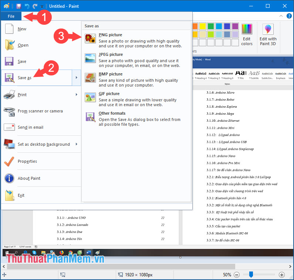Select BMP picture save format
The height and width of the screenshot is (280, 294).
pos(110,74)
